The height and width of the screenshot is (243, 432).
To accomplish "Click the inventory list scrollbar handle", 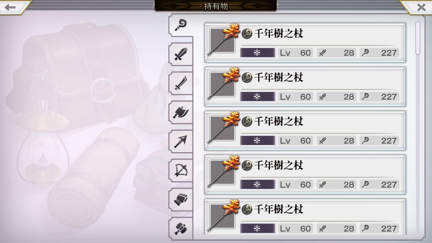I will (x=418, y=38).
